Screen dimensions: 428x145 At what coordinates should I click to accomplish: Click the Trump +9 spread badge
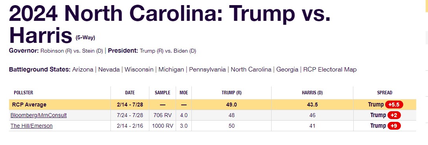click(x=394, y=126)
